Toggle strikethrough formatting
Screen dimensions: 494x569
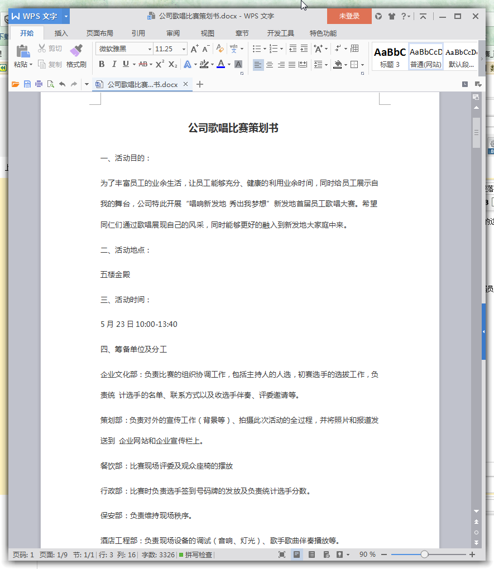pyautogui.click(x=143, y=64)
